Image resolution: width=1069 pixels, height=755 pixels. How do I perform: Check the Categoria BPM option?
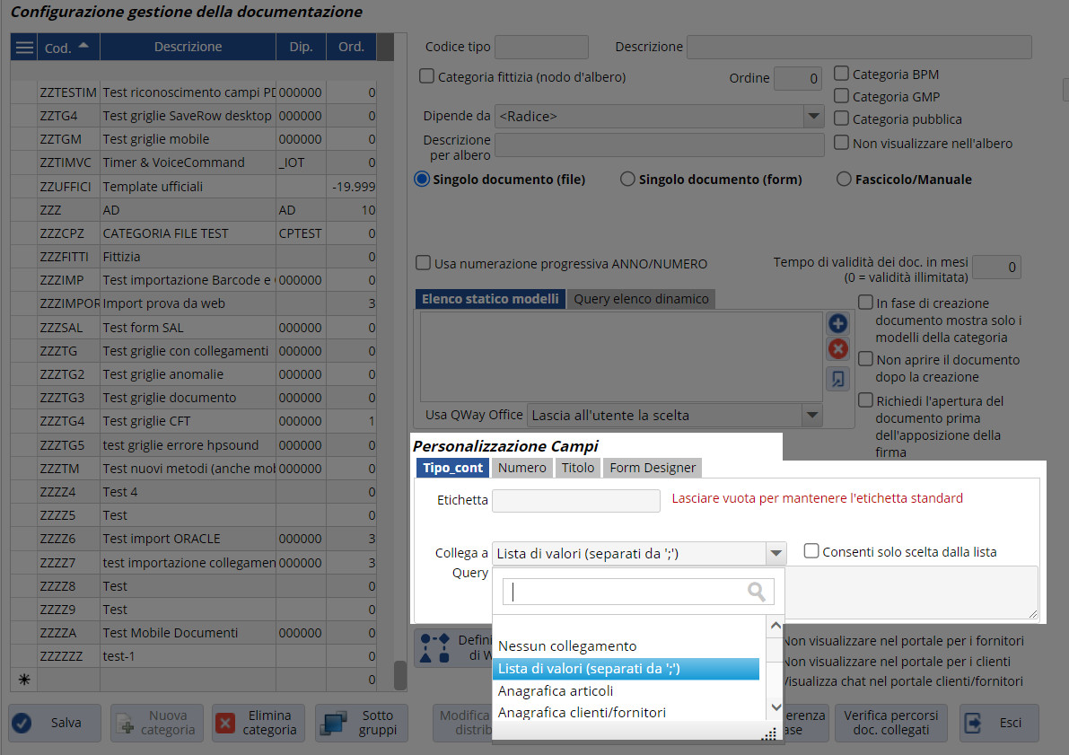click(x=841, y=74)
